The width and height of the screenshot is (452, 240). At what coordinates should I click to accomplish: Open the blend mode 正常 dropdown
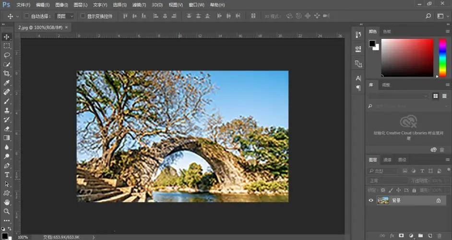pos(388,180)
